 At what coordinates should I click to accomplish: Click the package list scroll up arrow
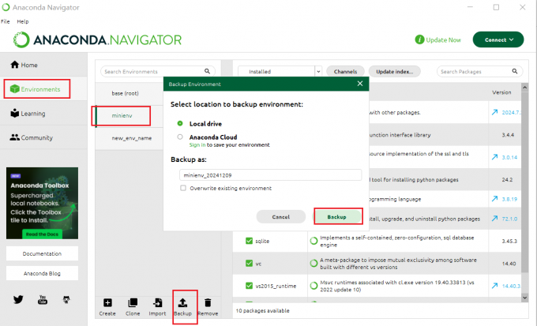[x=524, y=88]
